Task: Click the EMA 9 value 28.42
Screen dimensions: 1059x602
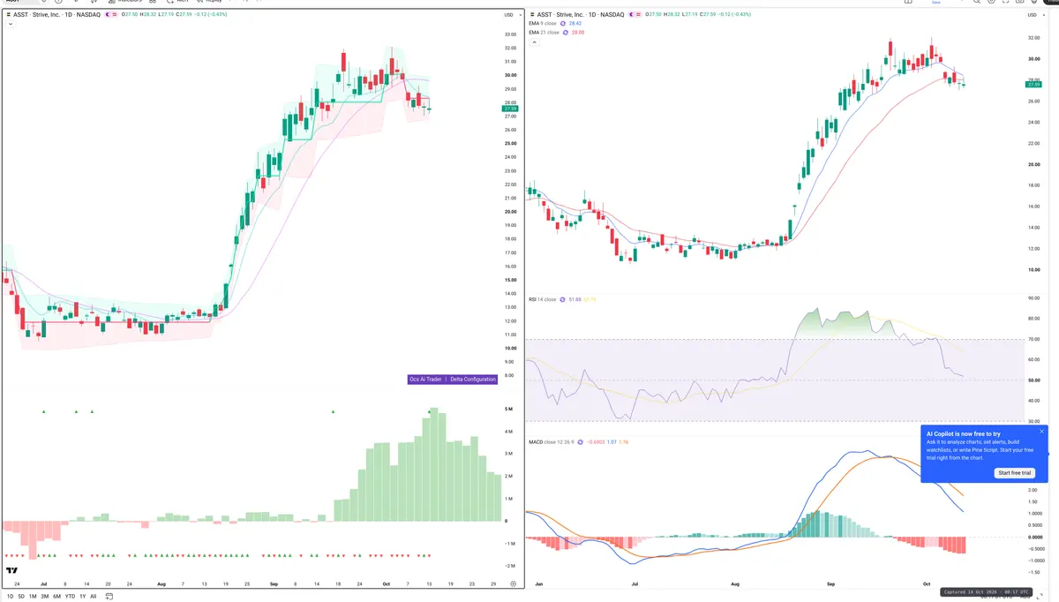Action: 577,24
